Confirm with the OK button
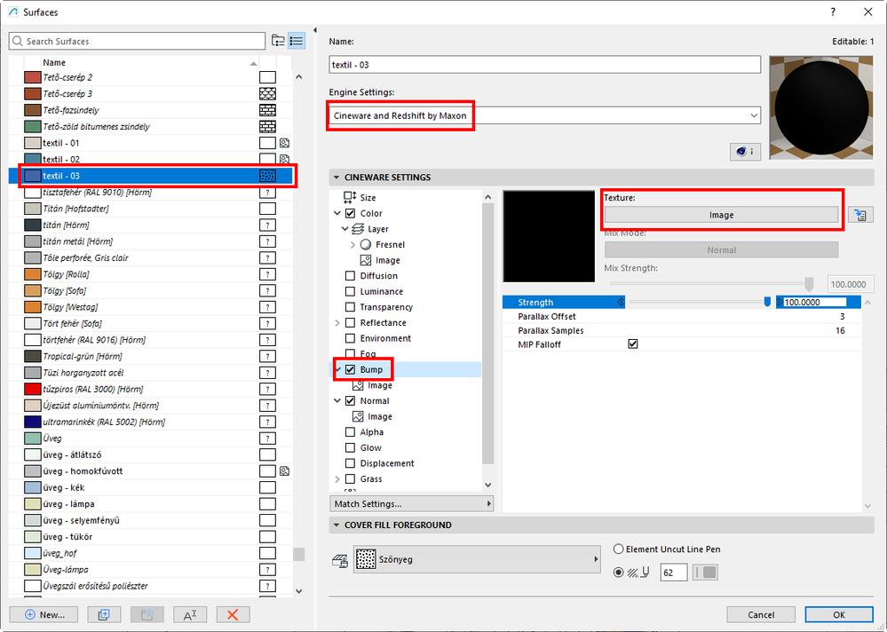The height and width of the screenshot is (632, 887). coord(839,614)
